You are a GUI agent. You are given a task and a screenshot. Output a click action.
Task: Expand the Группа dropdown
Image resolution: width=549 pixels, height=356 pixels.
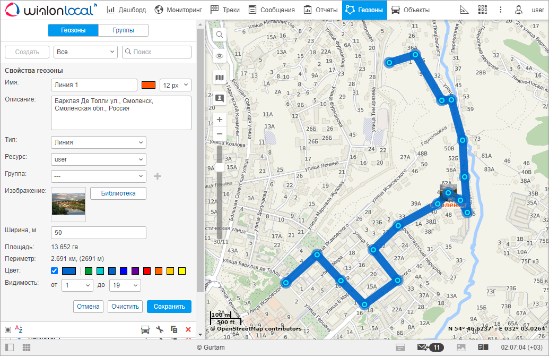tap(98, 176)
